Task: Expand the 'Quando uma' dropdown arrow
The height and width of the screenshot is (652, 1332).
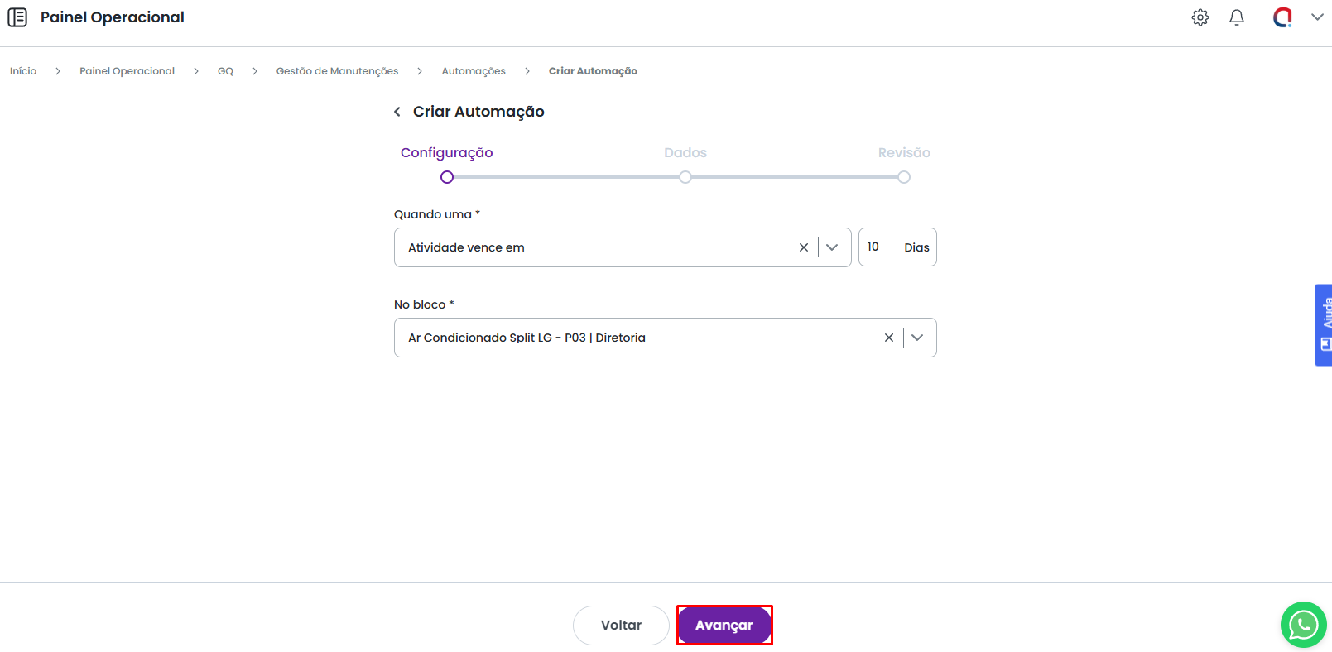Action: click(x=832, y=247)
